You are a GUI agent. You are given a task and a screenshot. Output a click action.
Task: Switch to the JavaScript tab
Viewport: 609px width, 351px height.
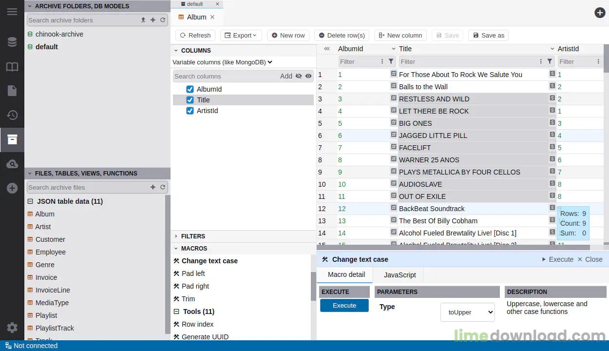[400, 275]
